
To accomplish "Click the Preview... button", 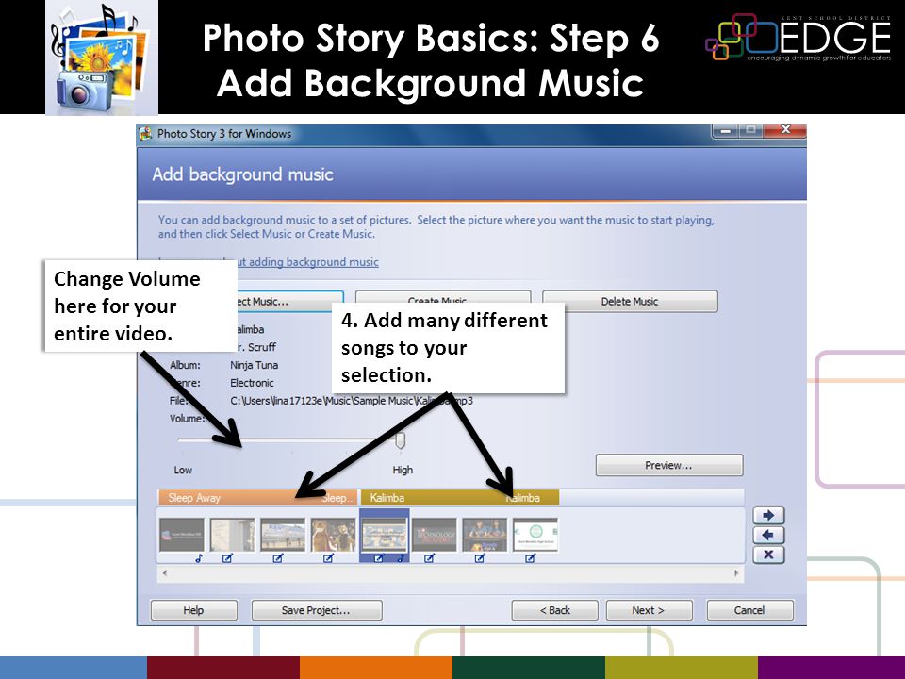I will pos(669,465).
